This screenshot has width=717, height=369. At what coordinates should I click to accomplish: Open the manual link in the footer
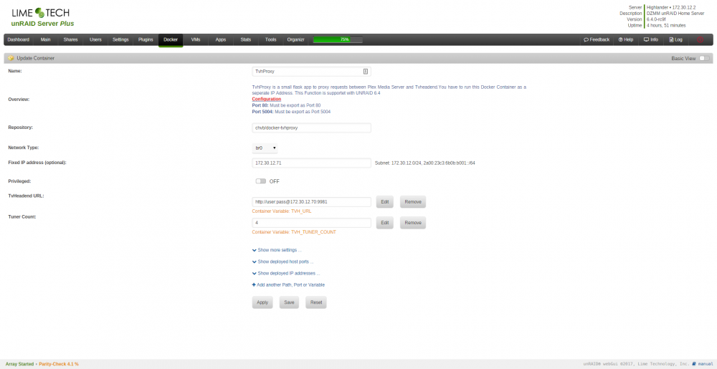pos(705,364)
